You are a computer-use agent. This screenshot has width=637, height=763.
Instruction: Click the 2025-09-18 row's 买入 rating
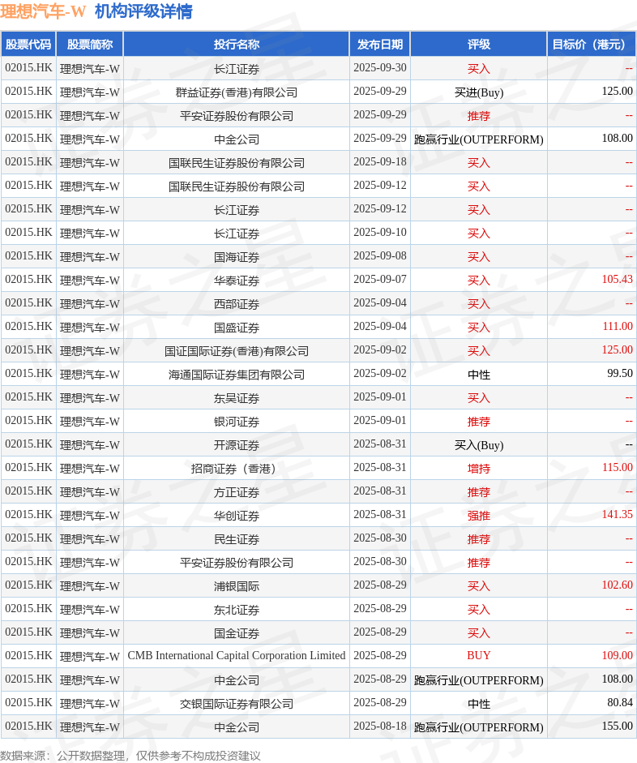point(479,162)
